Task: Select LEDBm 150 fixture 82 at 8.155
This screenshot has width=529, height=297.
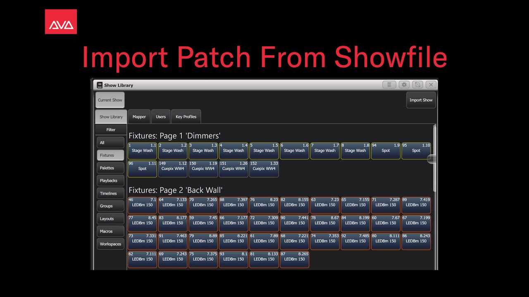Action: (x=295, y=205)
